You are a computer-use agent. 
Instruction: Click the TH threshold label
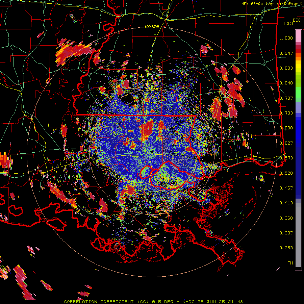(290, 263)
